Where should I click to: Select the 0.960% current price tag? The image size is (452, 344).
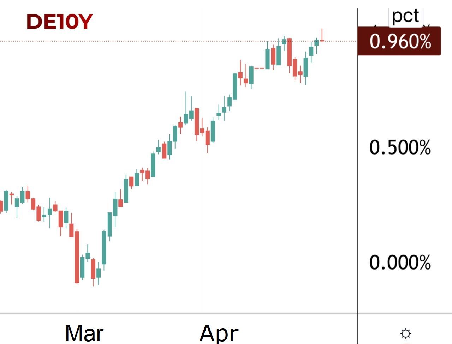tap(399, 41)
